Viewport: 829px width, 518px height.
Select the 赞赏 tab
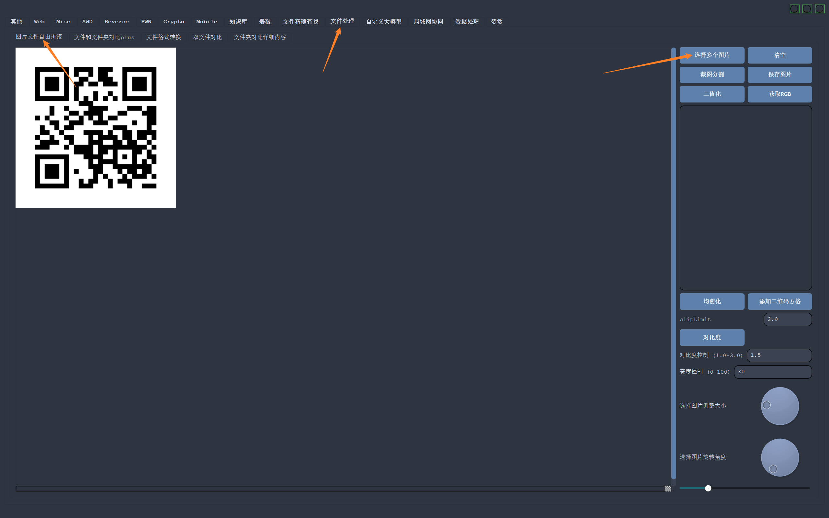pyautogui.click(x=496, y=22)
